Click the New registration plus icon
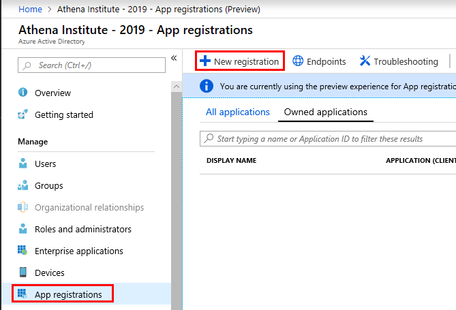The width and height of the screenshot is (456, 310). click(205, 61)
